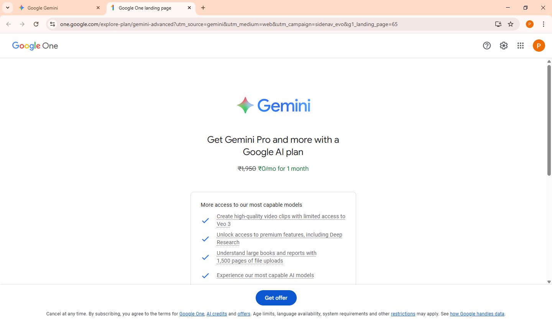Click Experience our most capable AI models
Screen dimensions: 552x325
[x=265, y=275]
